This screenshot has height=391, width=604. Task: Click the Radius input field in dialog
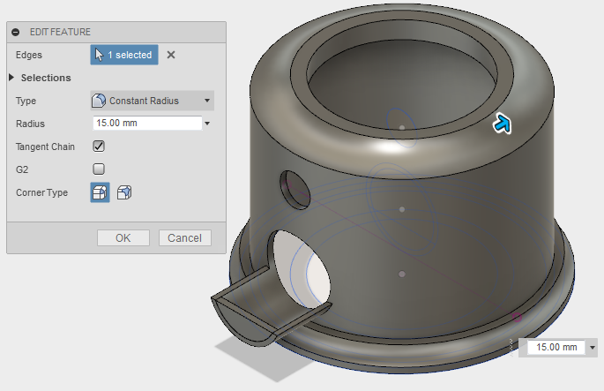point(147,123)
